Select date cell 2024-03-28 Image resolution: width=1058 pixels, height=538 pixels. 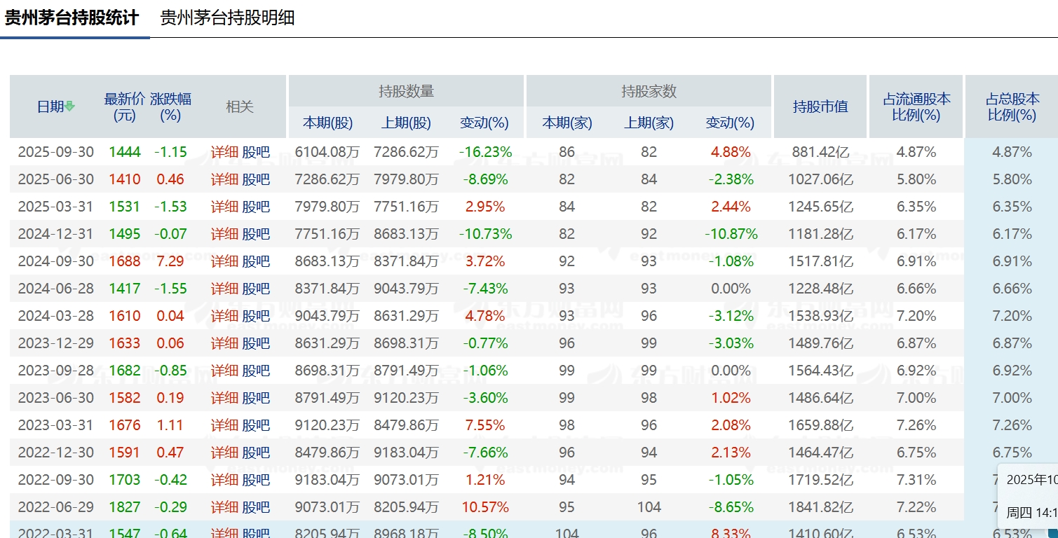(x=55, y=316)
